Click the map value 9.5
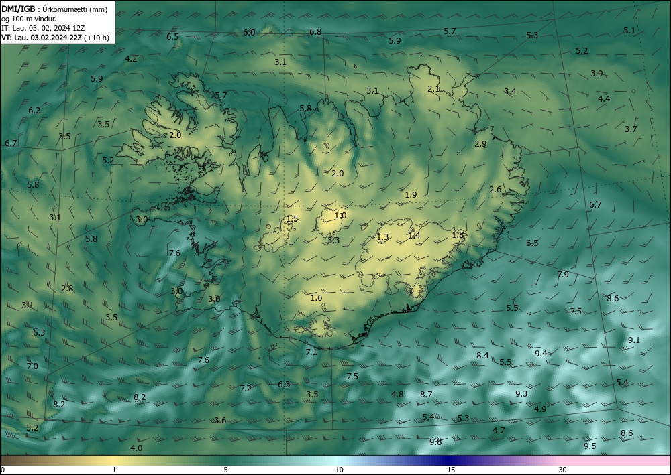This screenshot has width=671, height=475. coord(590,446)
